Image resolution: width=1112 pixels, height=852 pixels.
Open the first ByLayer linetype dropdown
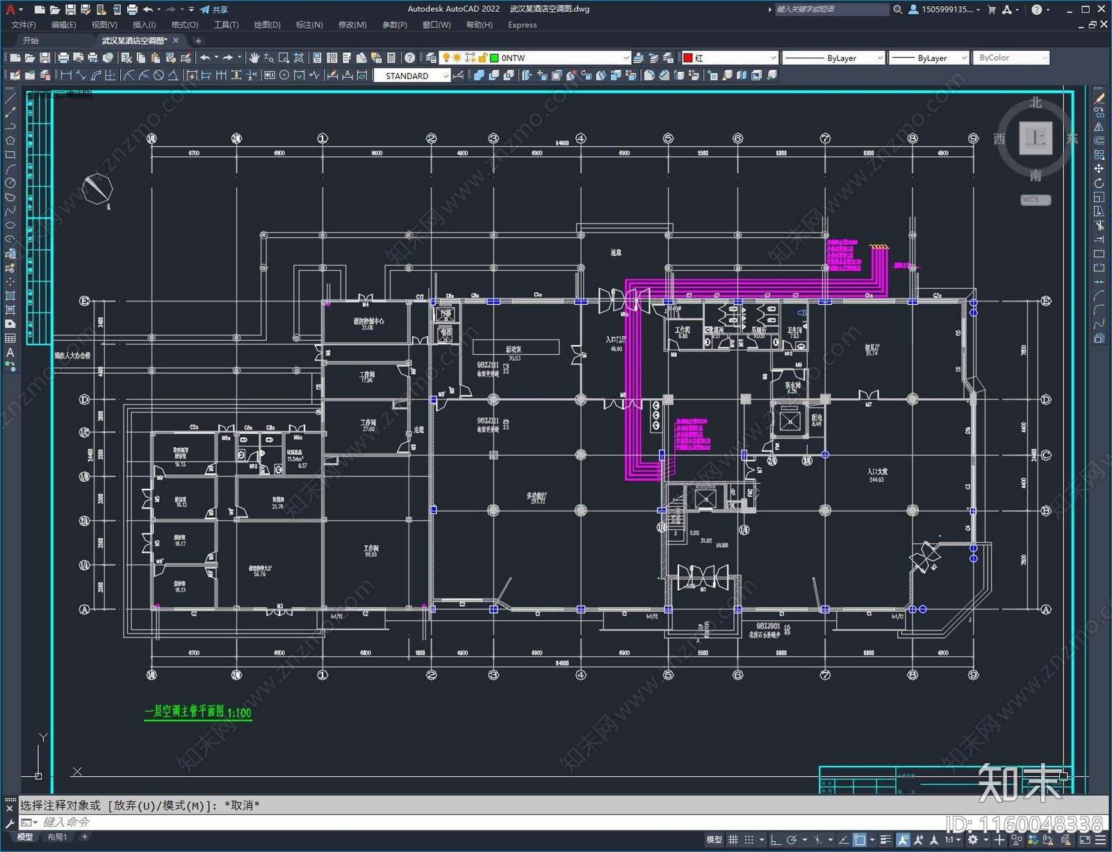click(x=833, y=58)
